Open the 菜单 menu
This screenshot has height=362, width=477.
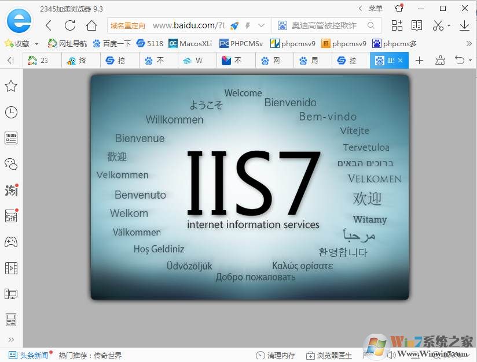click(375, 9)
